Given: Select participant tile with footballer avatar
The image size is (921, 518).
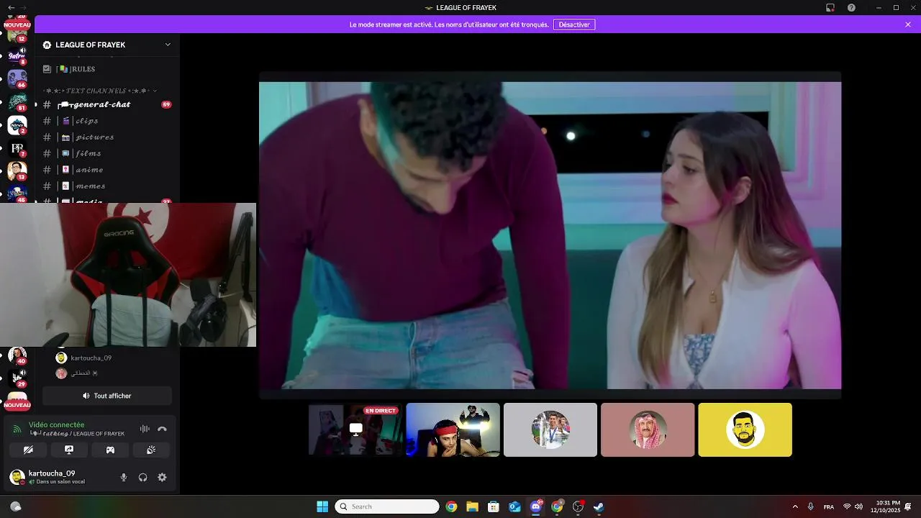Looking at the screenshot, I should tap(550, 430).
